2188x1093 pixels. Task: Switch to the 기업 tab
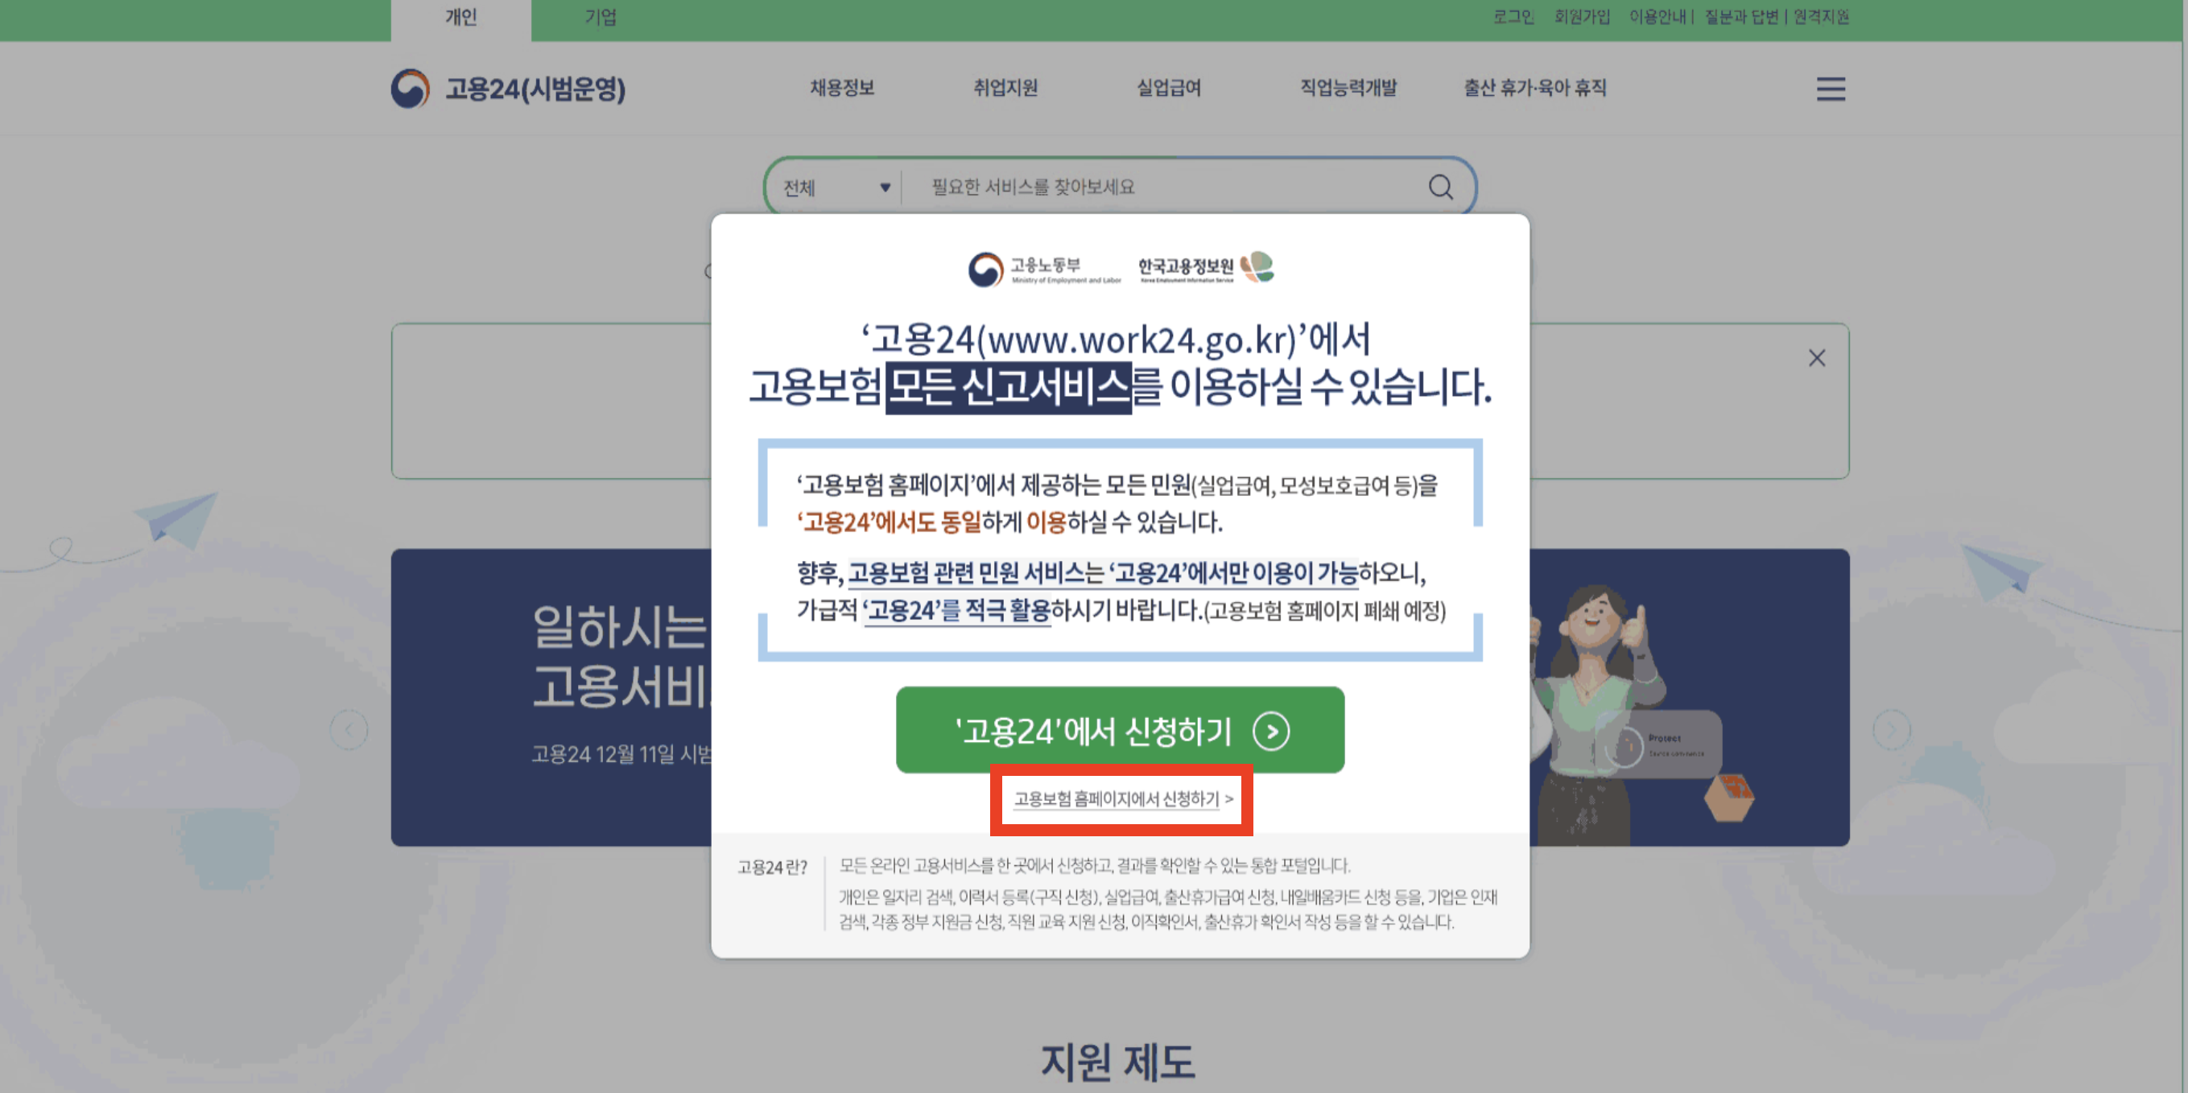pos(601,18)
